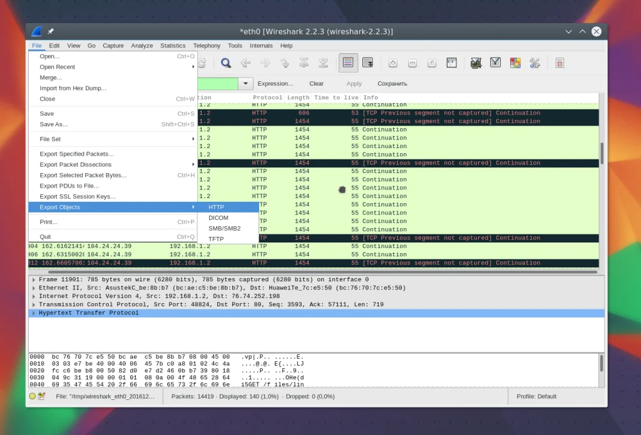
Task: Toggle the Colorize Packet List icon
Action: 348,63
